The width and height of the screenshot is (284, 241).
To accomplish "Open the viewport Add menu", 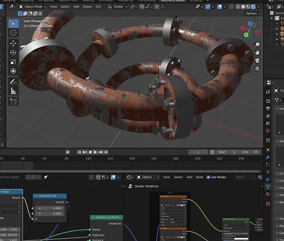I will click(76, 7).
